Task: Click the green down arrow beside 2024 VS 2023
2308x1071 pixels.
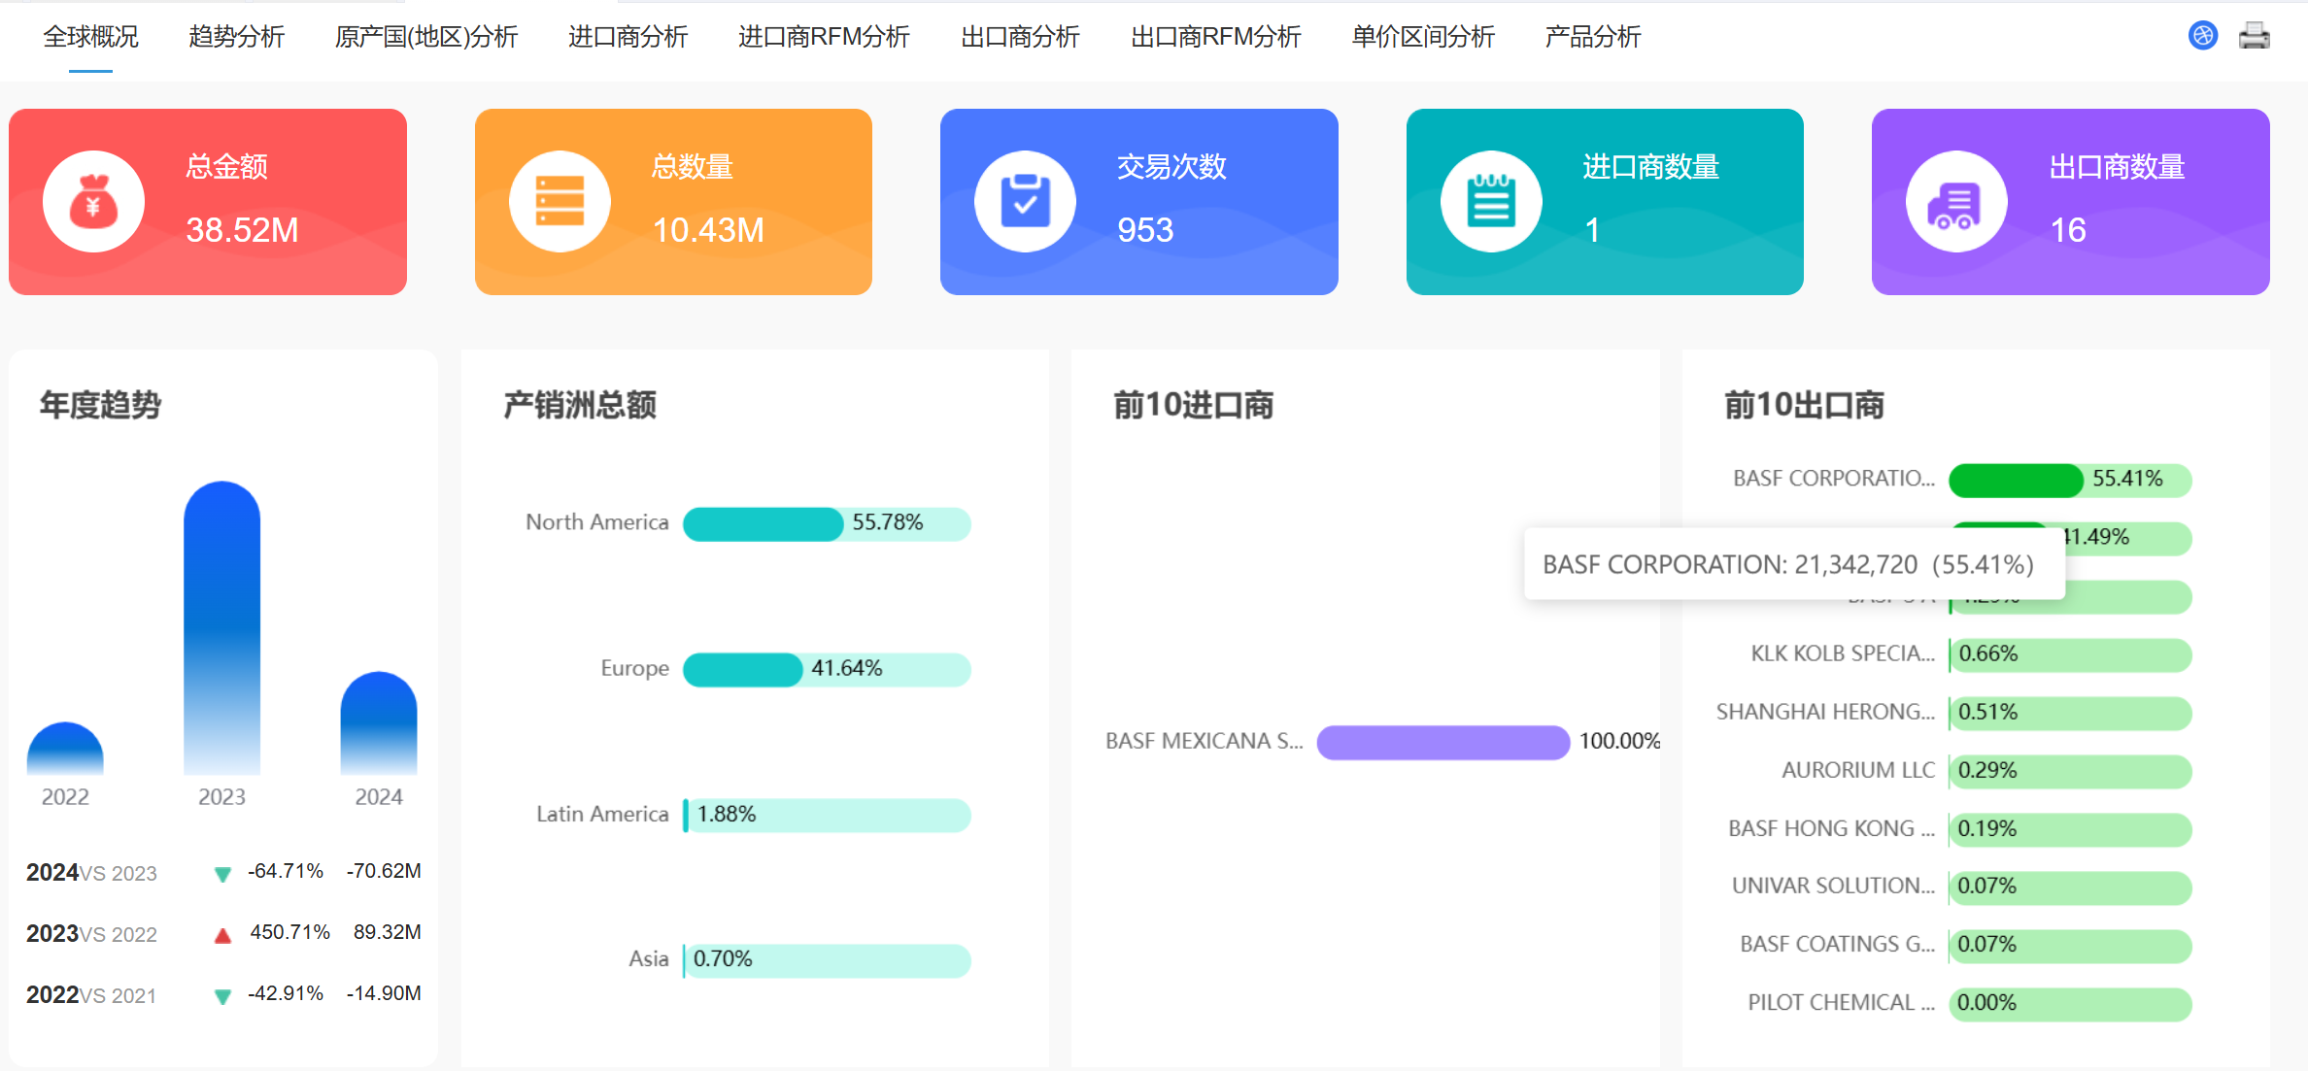Action: tap(222, 873)
